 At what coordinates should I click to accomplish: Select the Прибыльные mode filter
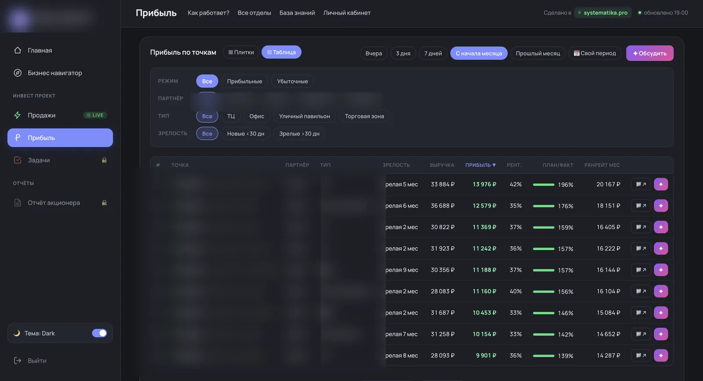click(x=244, y=81)
